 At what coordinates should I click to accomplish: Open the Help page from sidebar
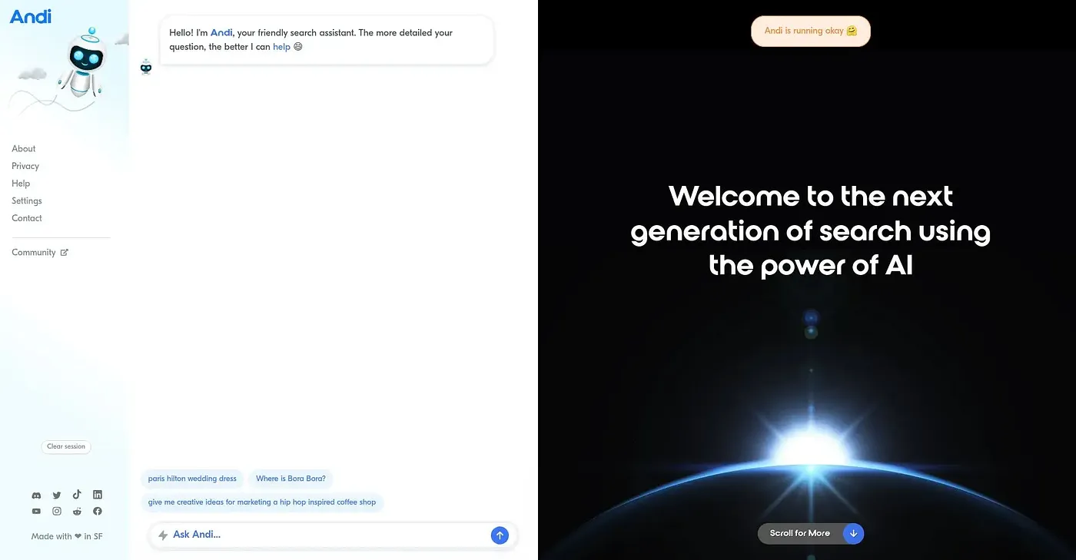click(21, 184)
